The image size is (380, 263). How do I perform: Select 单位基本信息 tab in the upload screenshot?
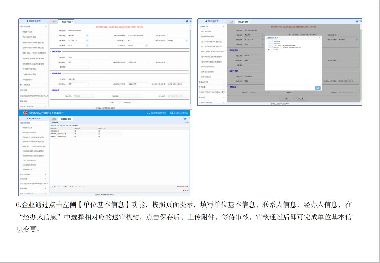point(66,119)
